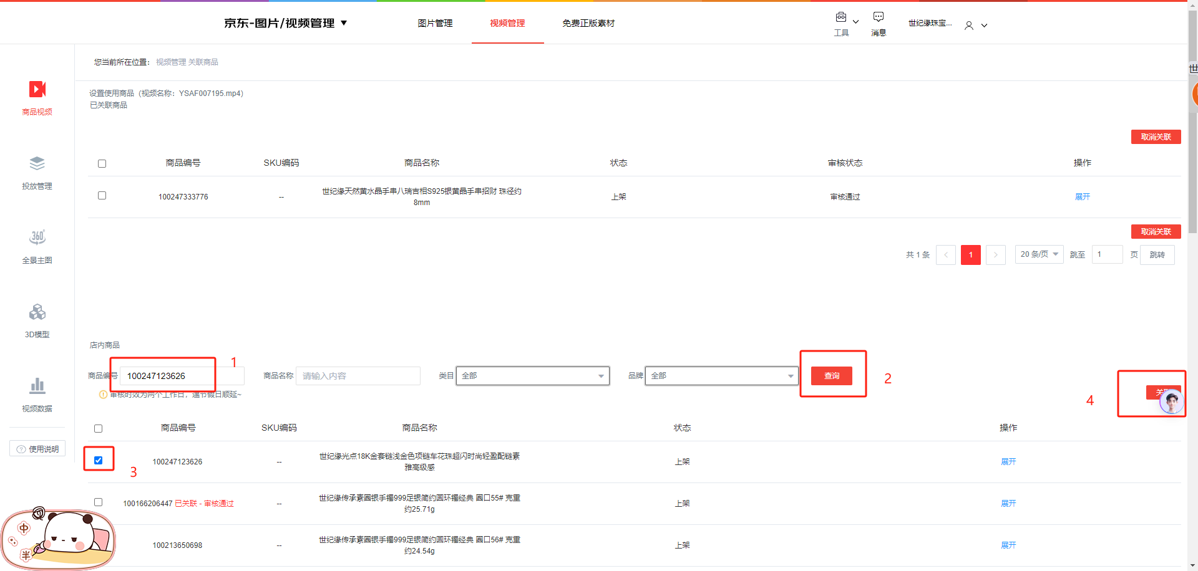Open 视频数据 bar chart icon

click(37, 386)
